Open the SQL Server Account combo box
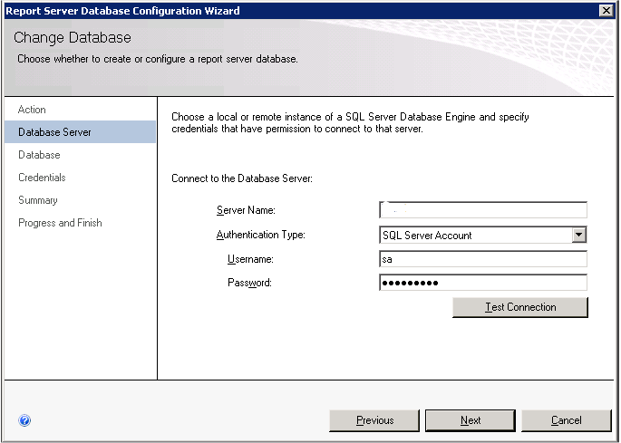The image size is (621, 443). coord(483,236)
